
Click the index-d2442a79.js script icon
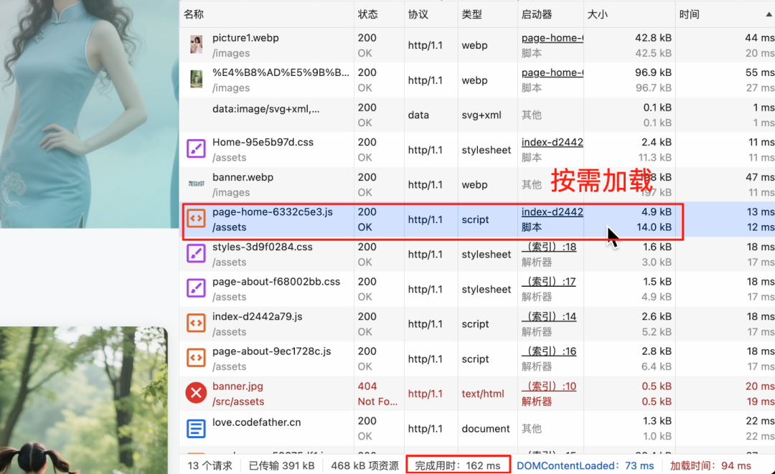tap(196, 323)
